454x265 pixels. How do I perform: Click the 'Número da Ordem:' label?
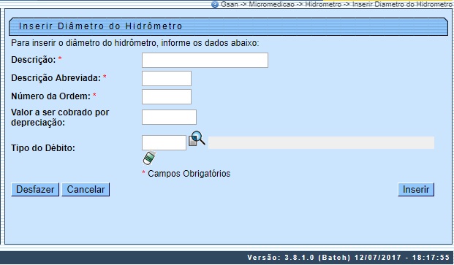(x=51, y=96)
